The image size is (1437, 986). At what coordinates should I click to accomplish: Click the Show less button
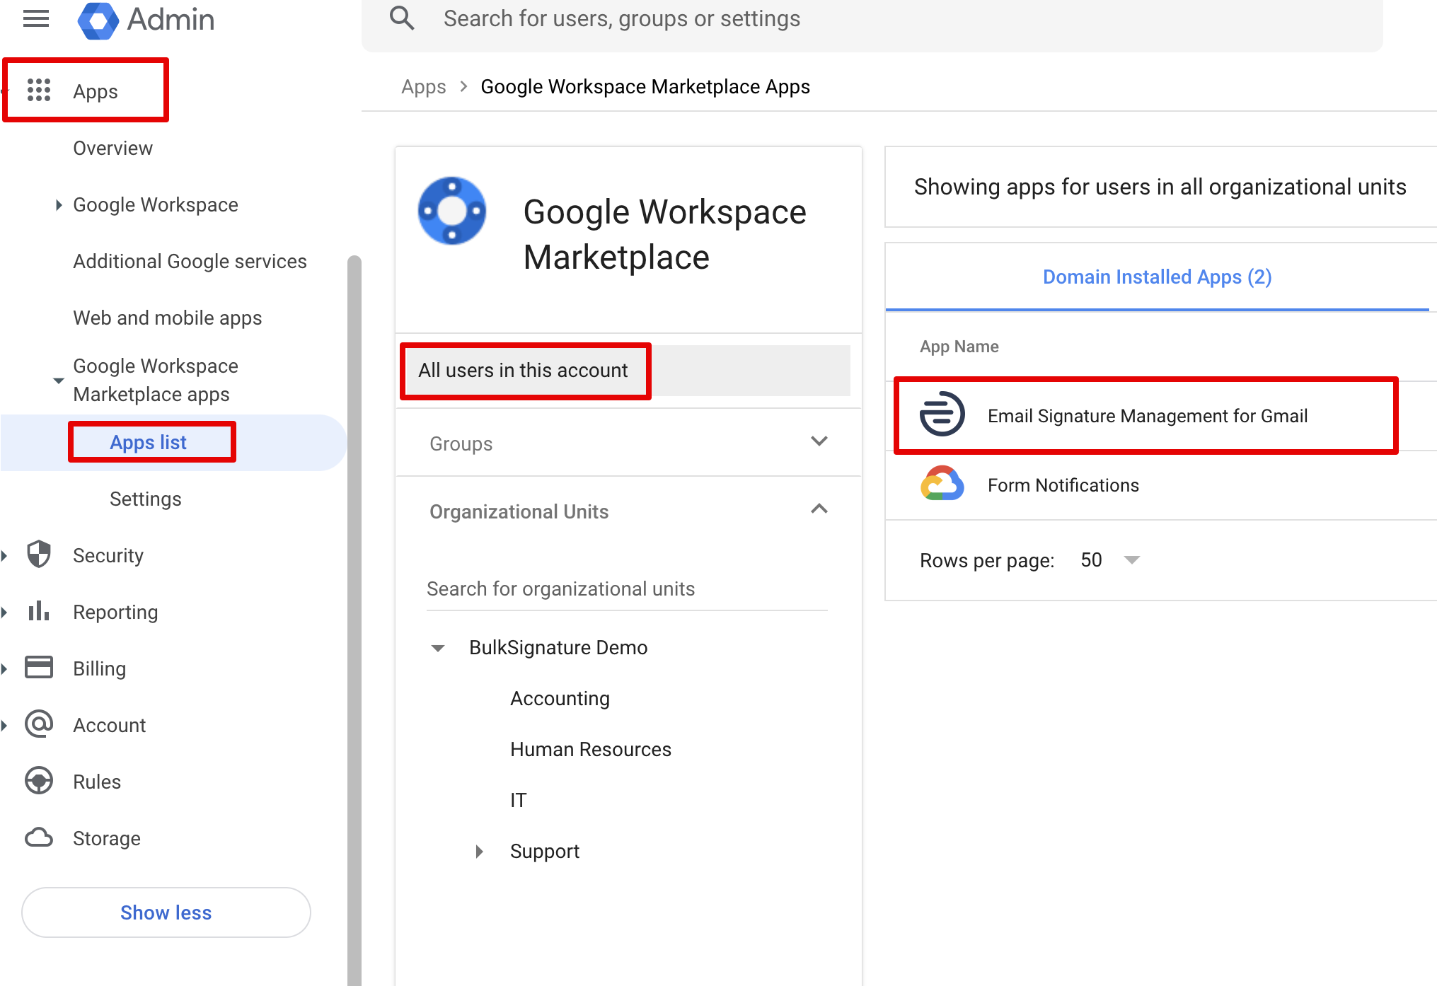(166, 912)
